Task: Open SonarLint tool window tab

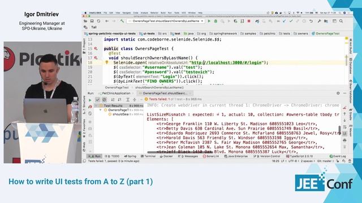Action: pyautogui.click(x=211, y=156)
